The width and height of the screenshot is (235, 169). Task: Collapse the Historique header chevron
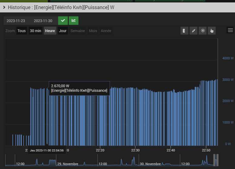[x=4, y=7]
